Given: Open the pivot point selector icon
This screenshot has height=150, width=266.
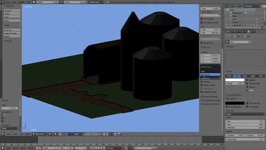Looking at the screenshot, I should point(56,134).
